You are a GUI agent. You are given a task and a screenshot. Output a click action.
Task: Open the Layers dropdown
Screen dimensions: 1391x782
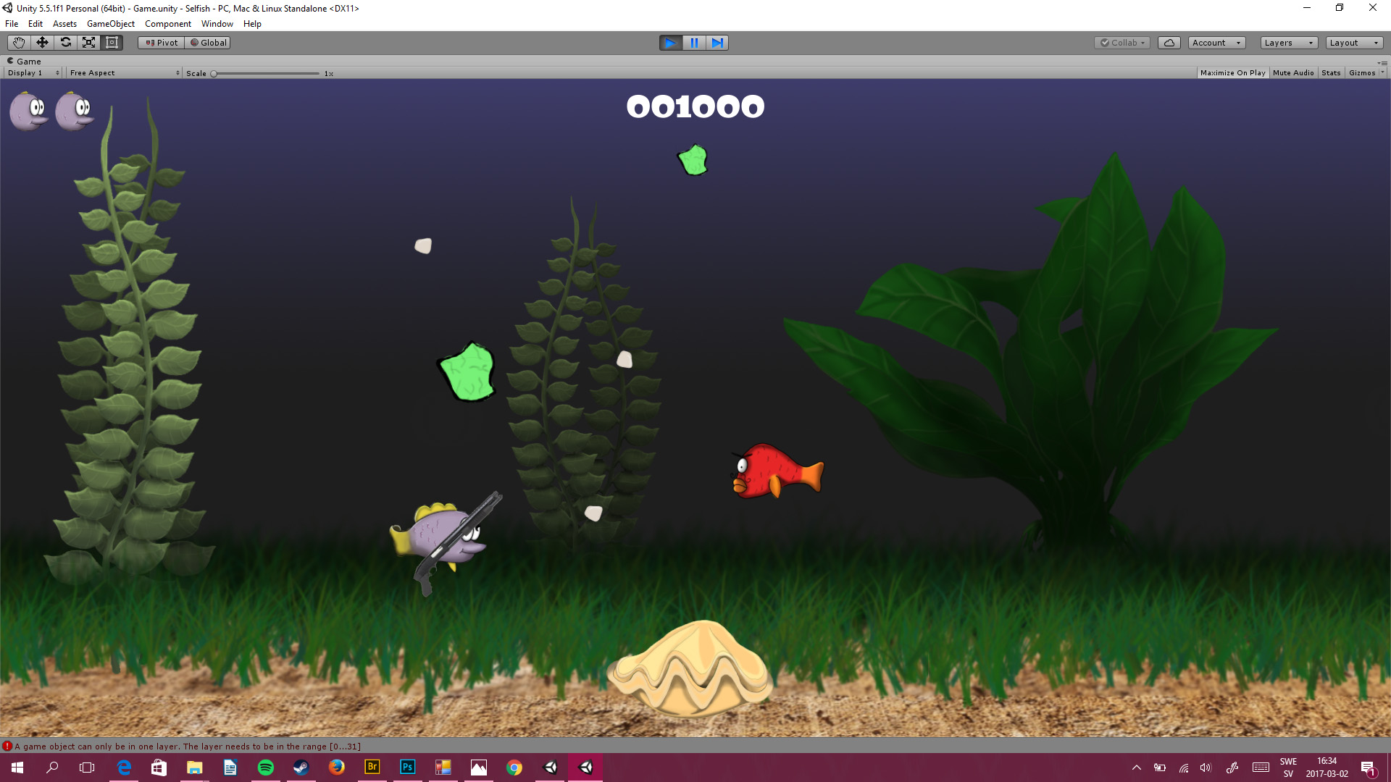tap(1288, 43)
